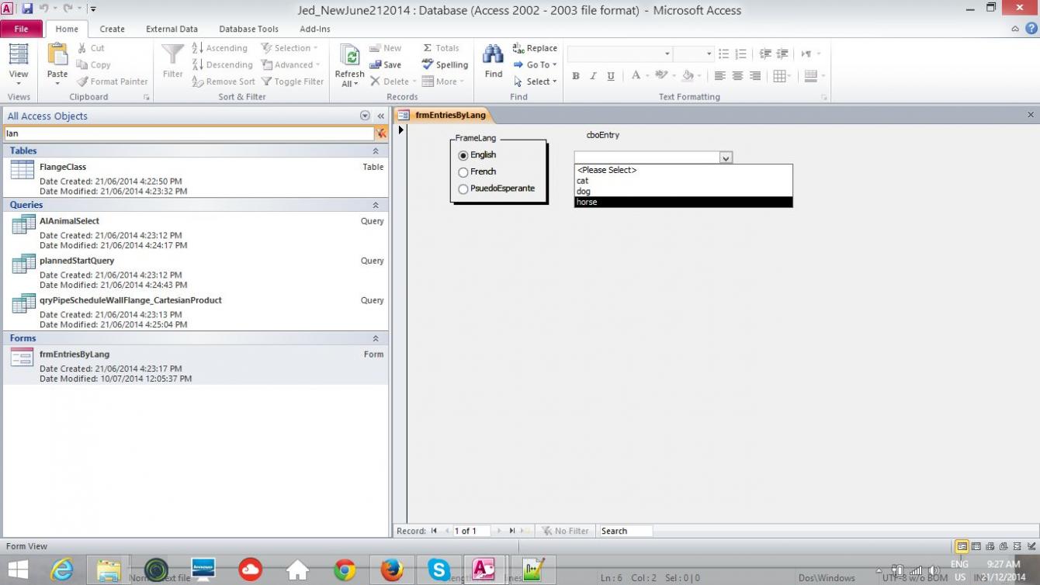Switch to the Add-Ins tab
This screenshot has height=585, width=1040.
pos(314,29)
